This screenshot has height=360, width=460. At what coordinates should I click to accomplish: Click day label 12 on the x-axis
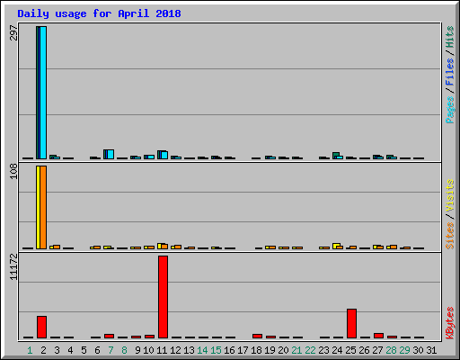(x=175, y=350)
